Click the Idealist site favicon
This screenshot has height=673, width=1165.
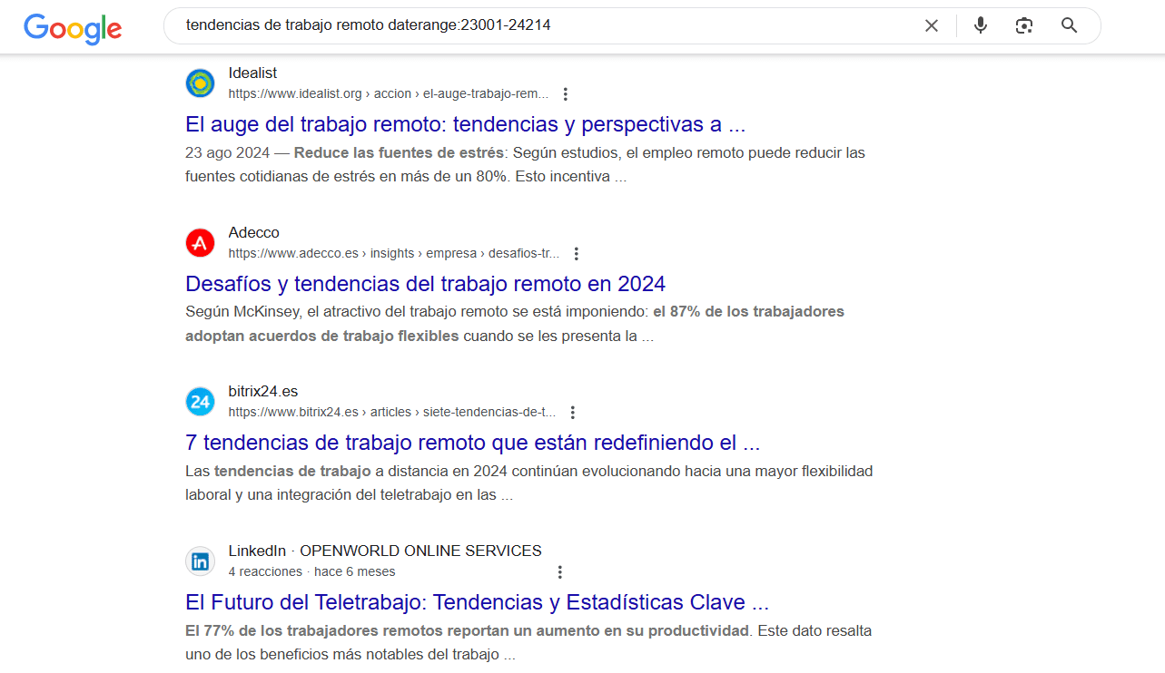(200, 83)
